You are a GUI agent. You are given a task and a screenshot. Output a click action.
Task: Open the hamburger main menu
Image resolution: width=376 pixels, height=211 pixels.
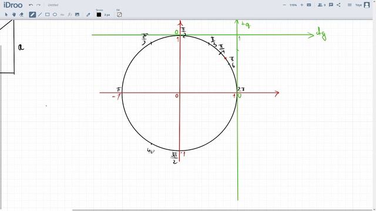[x=350, y=5]
